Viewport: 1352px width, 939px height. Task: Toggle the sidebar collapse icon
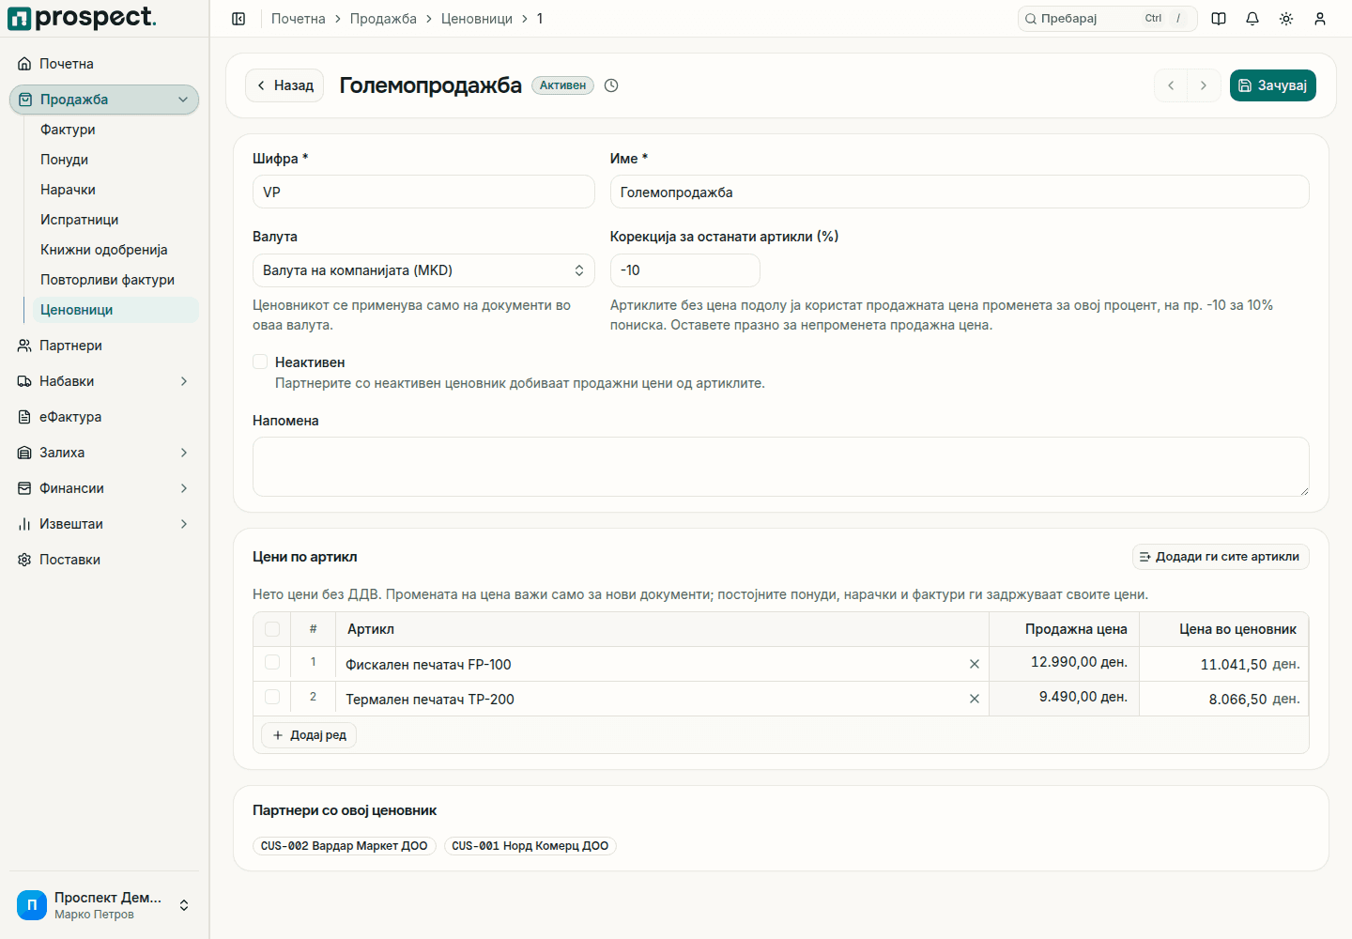click(x=238, y=19)
